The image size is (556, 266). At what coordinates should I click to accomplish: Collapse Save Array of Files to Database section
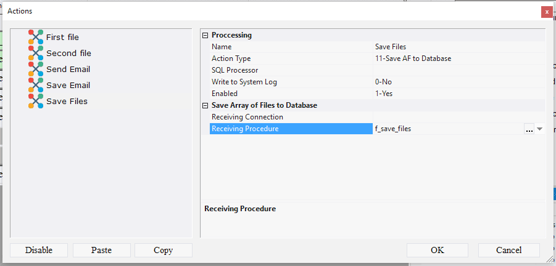point(205,105)
